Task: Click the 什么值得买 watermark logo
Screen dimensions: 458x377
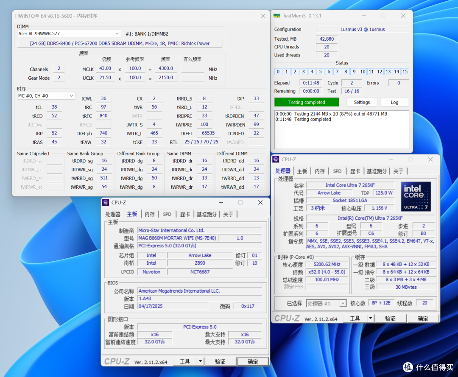Action: tap(428, 367)
